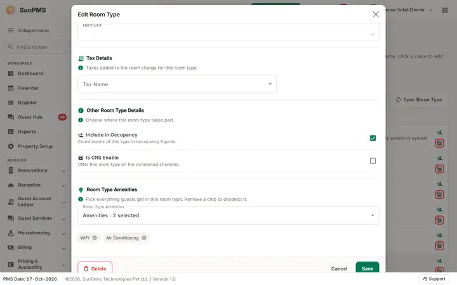This screenshot has height=285, width=457.
Task: Click into the Remark text area
Action: (228, 32)
